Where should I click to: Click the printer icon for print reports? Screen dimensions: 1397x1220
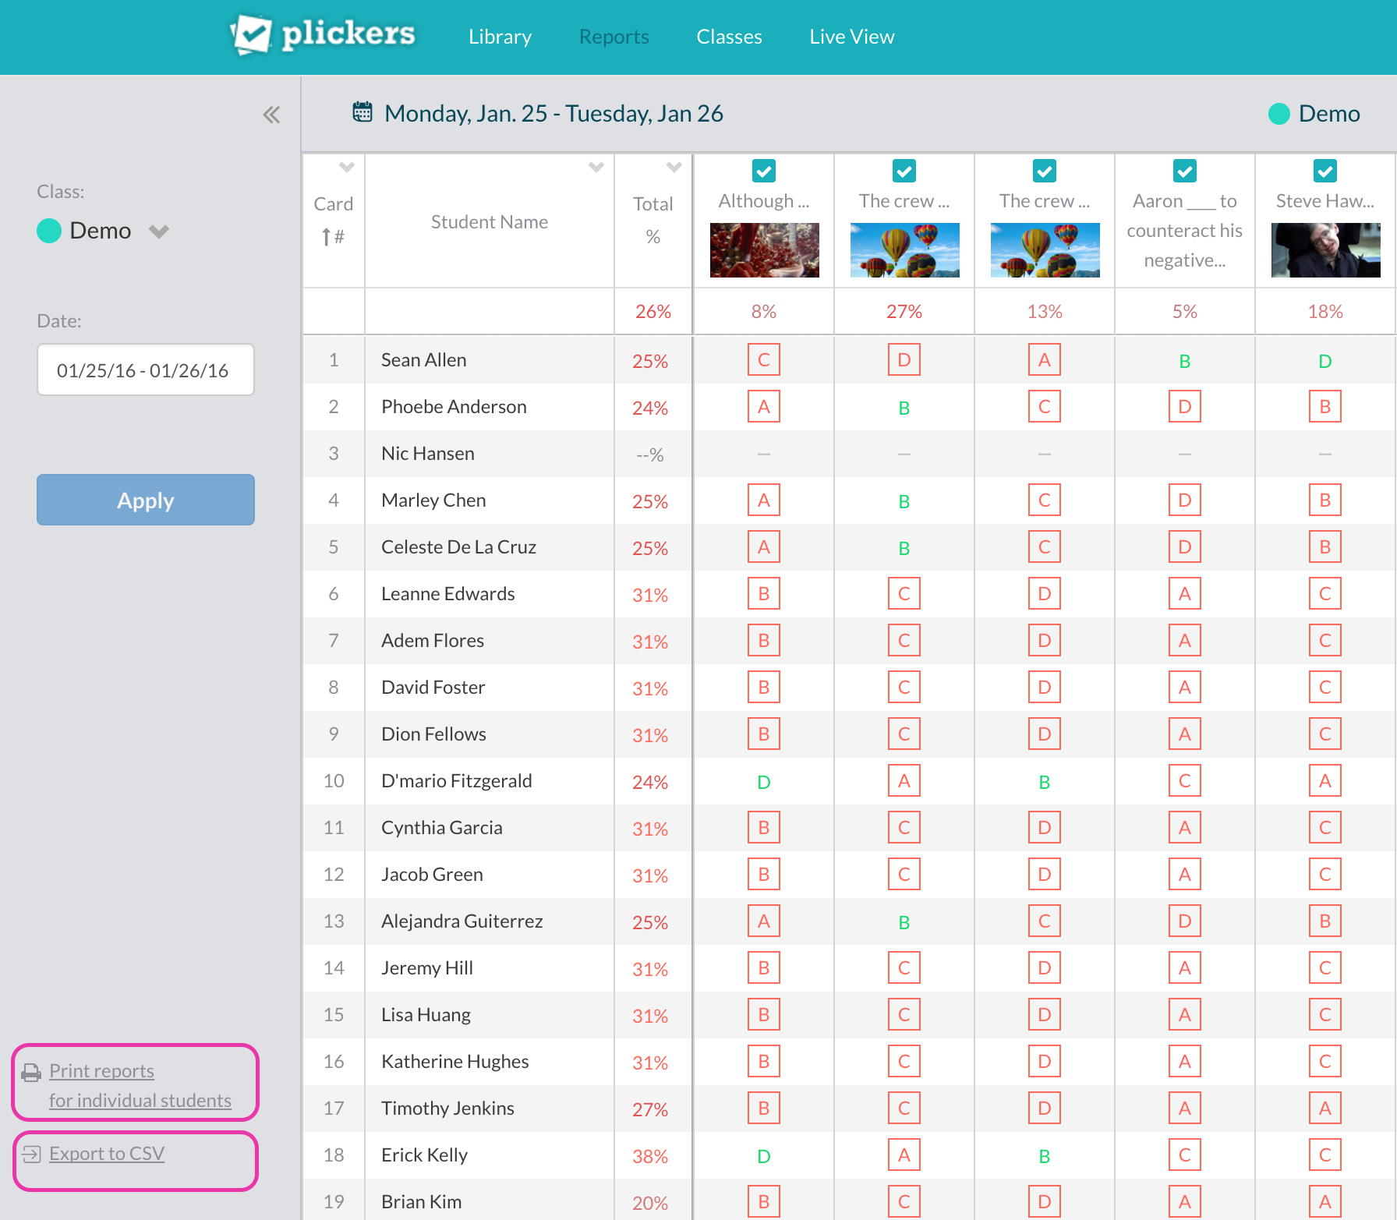(31, 1073)
